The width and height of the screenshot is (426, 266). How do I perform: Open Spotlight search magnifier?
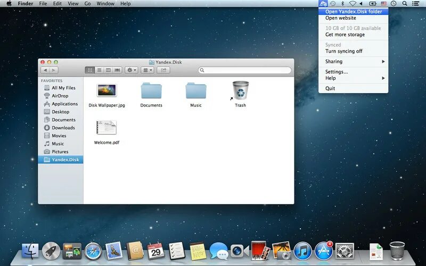click(x=405, y=4)
